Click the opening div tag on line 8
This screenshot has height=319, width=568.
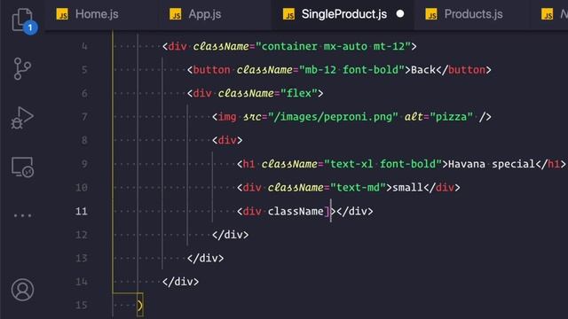coord(227,140)
